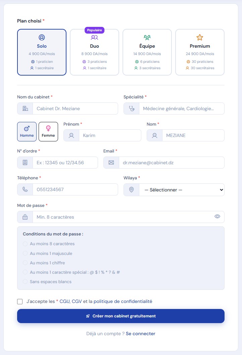242x355 pixels.
Task: Click the Téléphone input field
Action: pos(75,189)
